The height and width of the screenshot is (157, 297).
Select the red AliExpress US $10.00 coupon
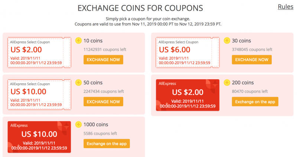[x=39, y=137]
